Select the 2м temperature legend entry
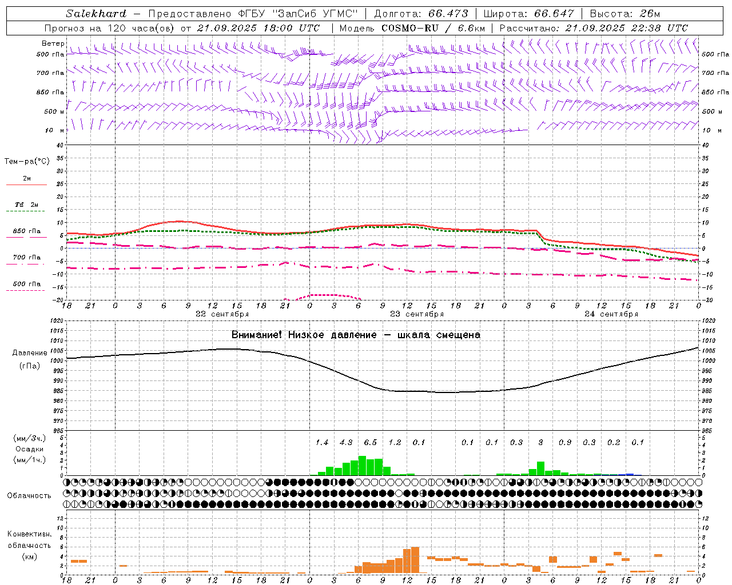This screenshot has width=732, height=585. coord(27,179)
